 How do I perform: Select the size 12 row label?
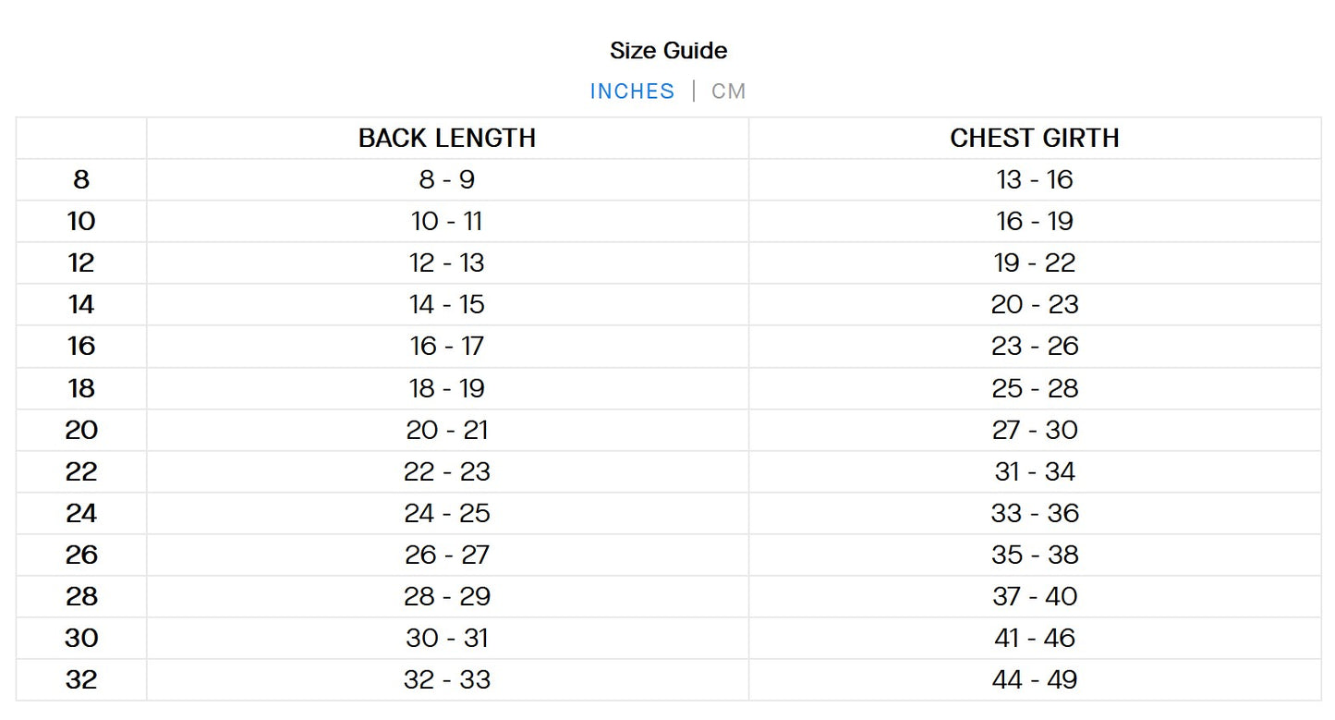click(81, 263)
